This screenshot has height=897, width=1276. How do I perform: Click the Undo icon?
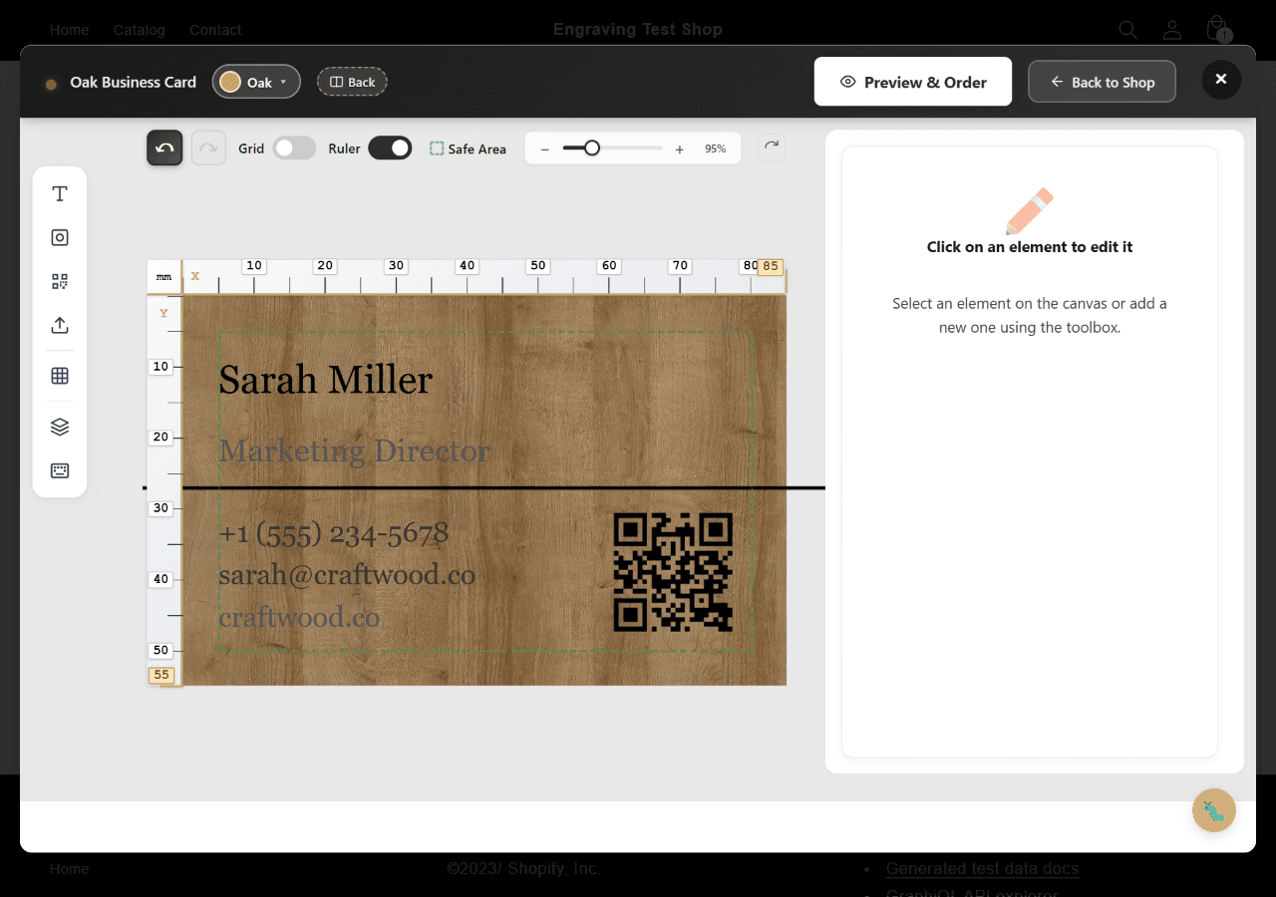[x=163, y=148]
